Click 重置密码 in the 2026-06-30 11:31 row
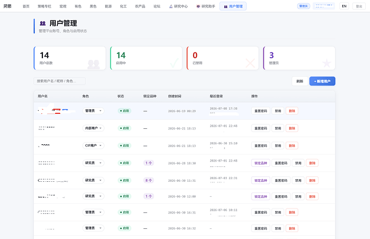370x239 pixels. (x=281, y=180)
